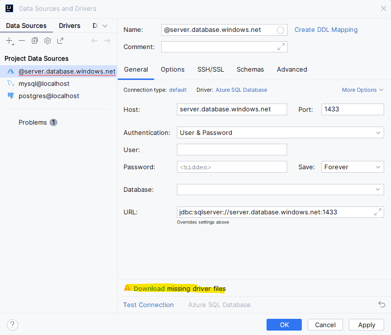This screenshot has height=335, width=391.
Task: Open the Authentication dropdown
Action: point(280,132)
